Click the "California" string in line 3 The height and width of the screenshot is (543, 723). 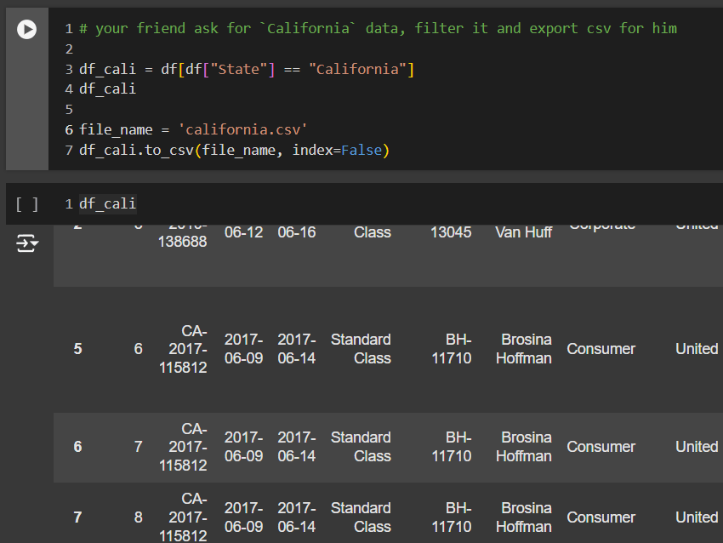361,69
